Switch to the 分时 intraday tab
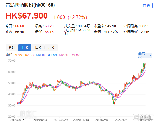The height and width of the screenshot is (122, 155). click(x=12, y=48)
